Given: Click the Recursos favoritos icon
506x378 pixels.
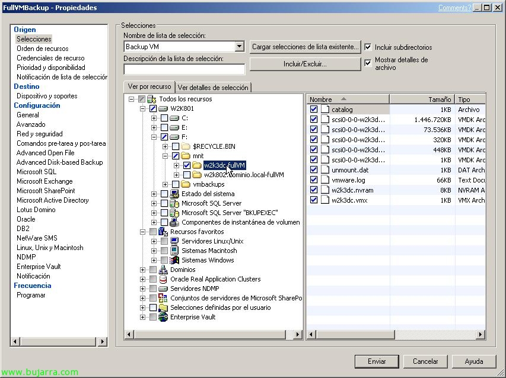Looking at the screenshot, I should click(163, 232).
